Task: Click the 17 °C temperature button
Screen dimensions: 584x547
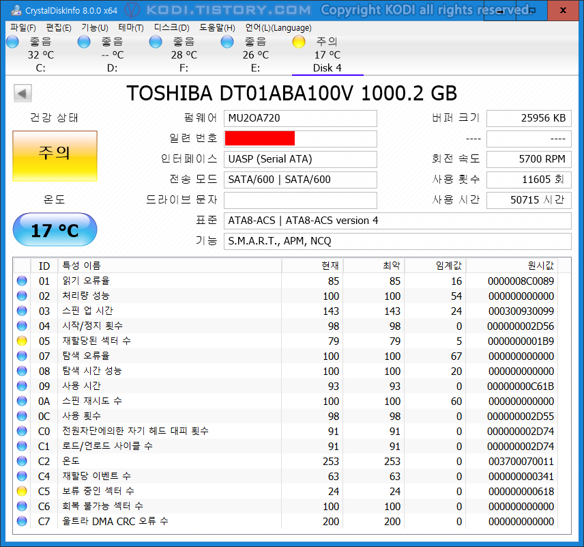Action: coord(55,229)
